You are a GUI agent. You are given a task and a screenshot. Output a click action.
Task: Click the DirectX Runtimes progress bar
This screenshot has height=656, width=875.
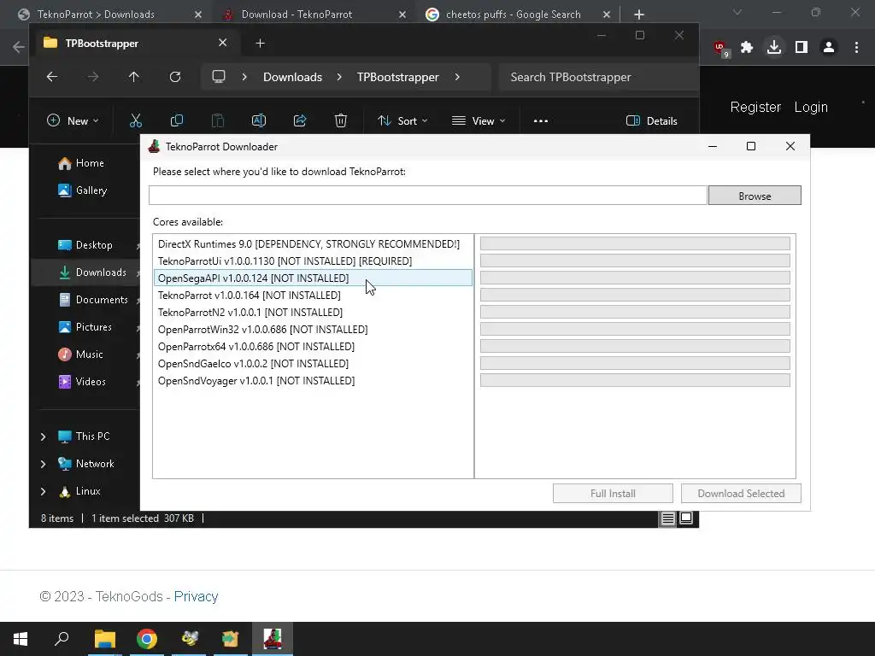[x=635, y=243]
